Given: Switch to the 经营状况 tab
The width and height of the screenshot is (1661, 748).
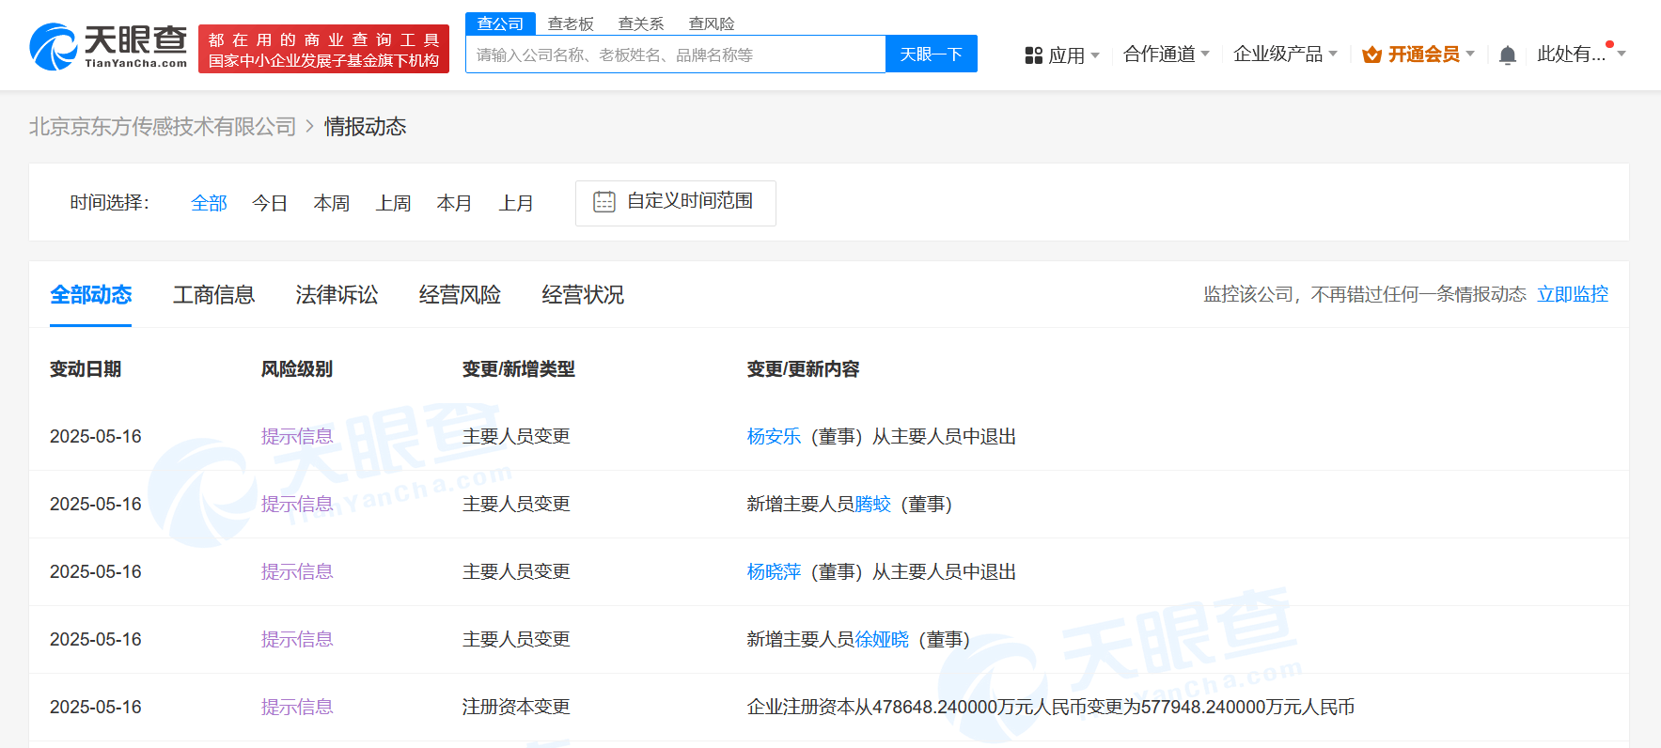Looking at the screenshot, I should pyautogui.click(x=583, y=295).
